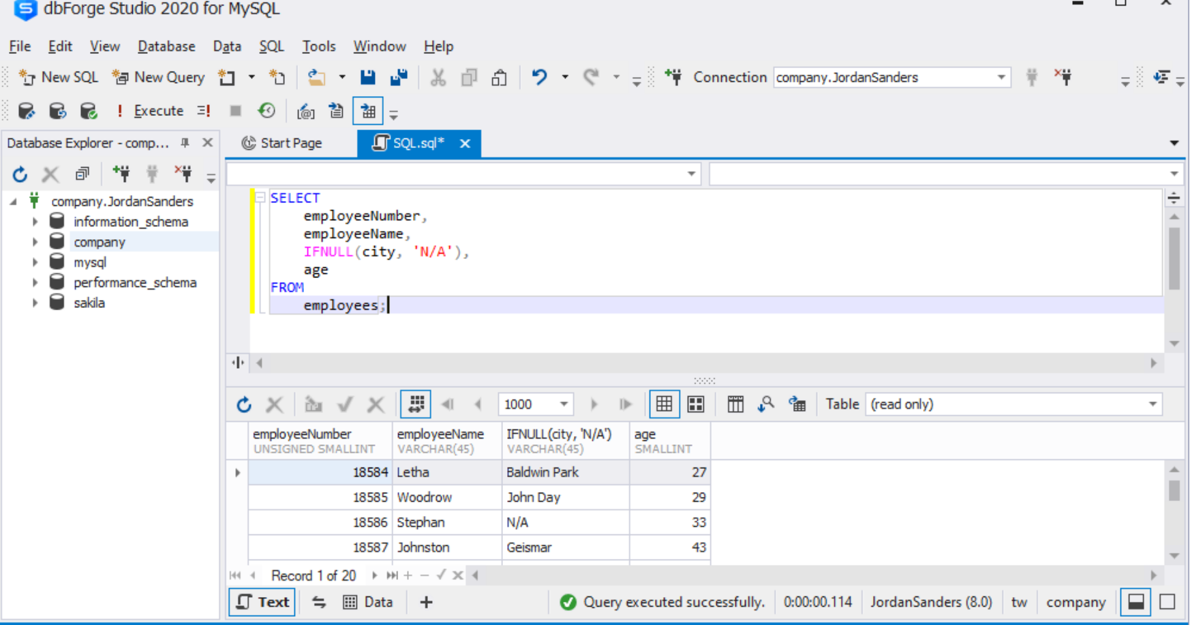The image size is (1190, 625).
Task: Select the cell with employee Woodrow
Action: click(x=447, y=498)
